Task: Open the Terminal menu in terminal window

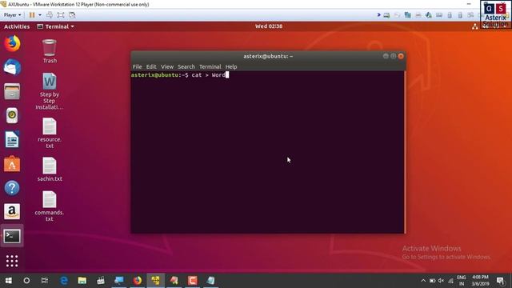Action: click(x=210, y=66)
